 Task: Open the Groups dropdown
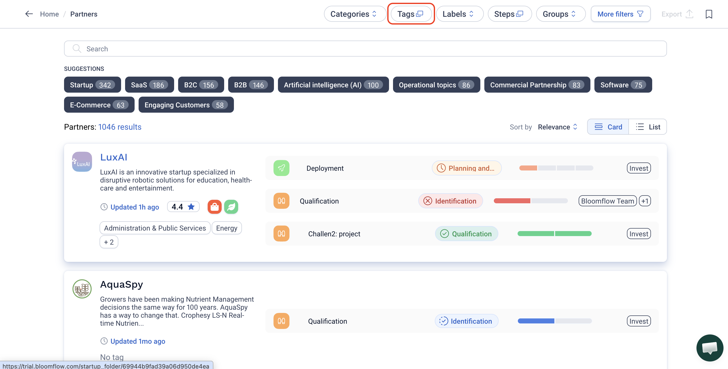(x=560, y=14)
